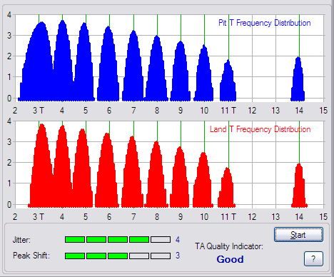Click the Start button
Image resolution: width=334 pixels, height=277 pixels.
(x=298, y=235)
